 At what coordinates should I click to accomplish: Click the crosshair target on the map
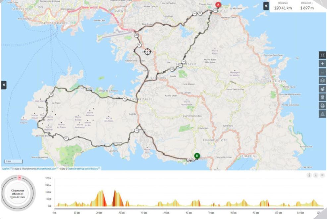147,52
